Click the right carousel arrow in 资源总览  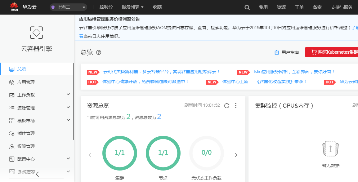click(x=236, y=155)
